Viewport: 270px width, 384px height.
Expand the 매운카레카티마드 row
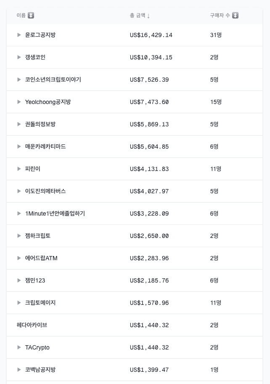point(19,147)
